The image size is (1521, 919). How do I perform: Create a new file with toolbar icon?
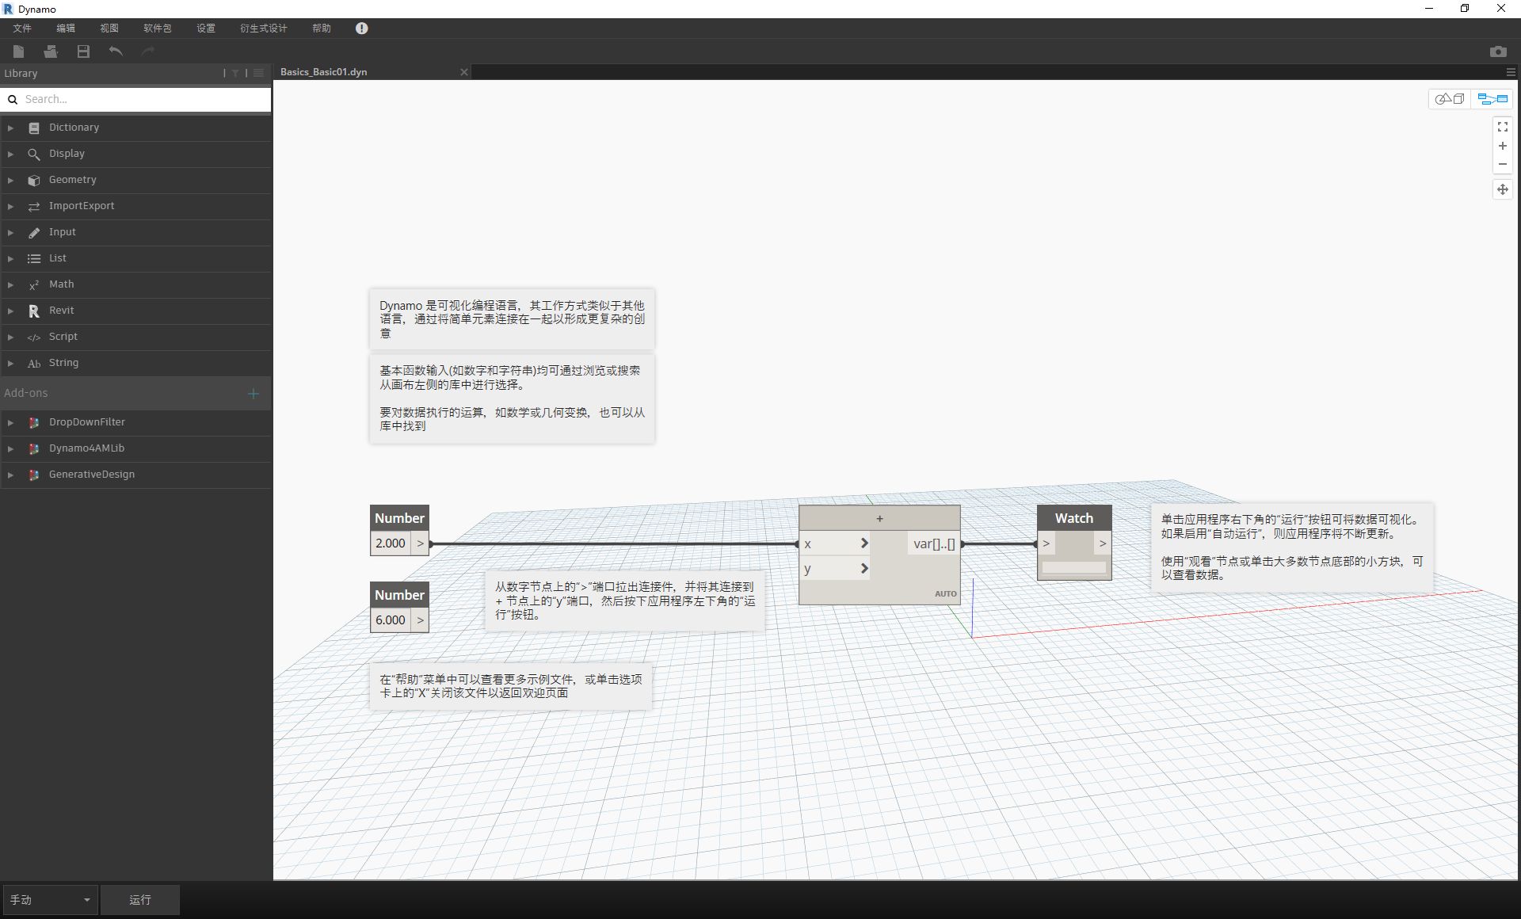coord(19,51)
